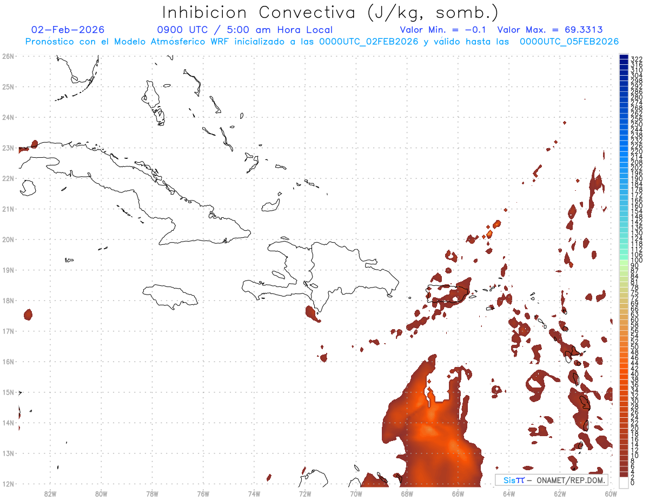The height and width of the screenshot is (501, 649).
Task: Click the '70W' longitude axis label
Action: 356,493
